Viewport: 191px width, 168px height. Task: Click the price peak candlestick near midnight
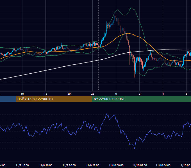tap(116, 18)
